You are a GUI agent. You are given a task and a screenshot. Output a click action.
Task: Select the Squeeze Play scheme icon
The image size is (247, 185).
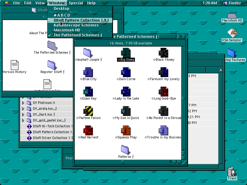126,130
